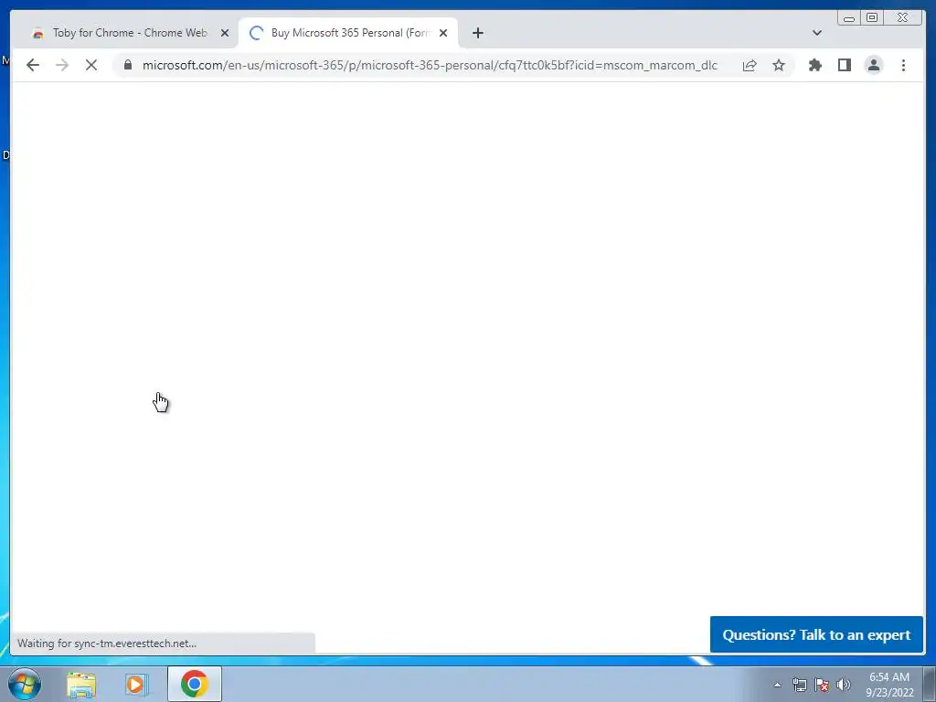The height and width of the screenshot is (702, 936).
Task: Open the network status tray icon
Action: click(x=799, y=685)
